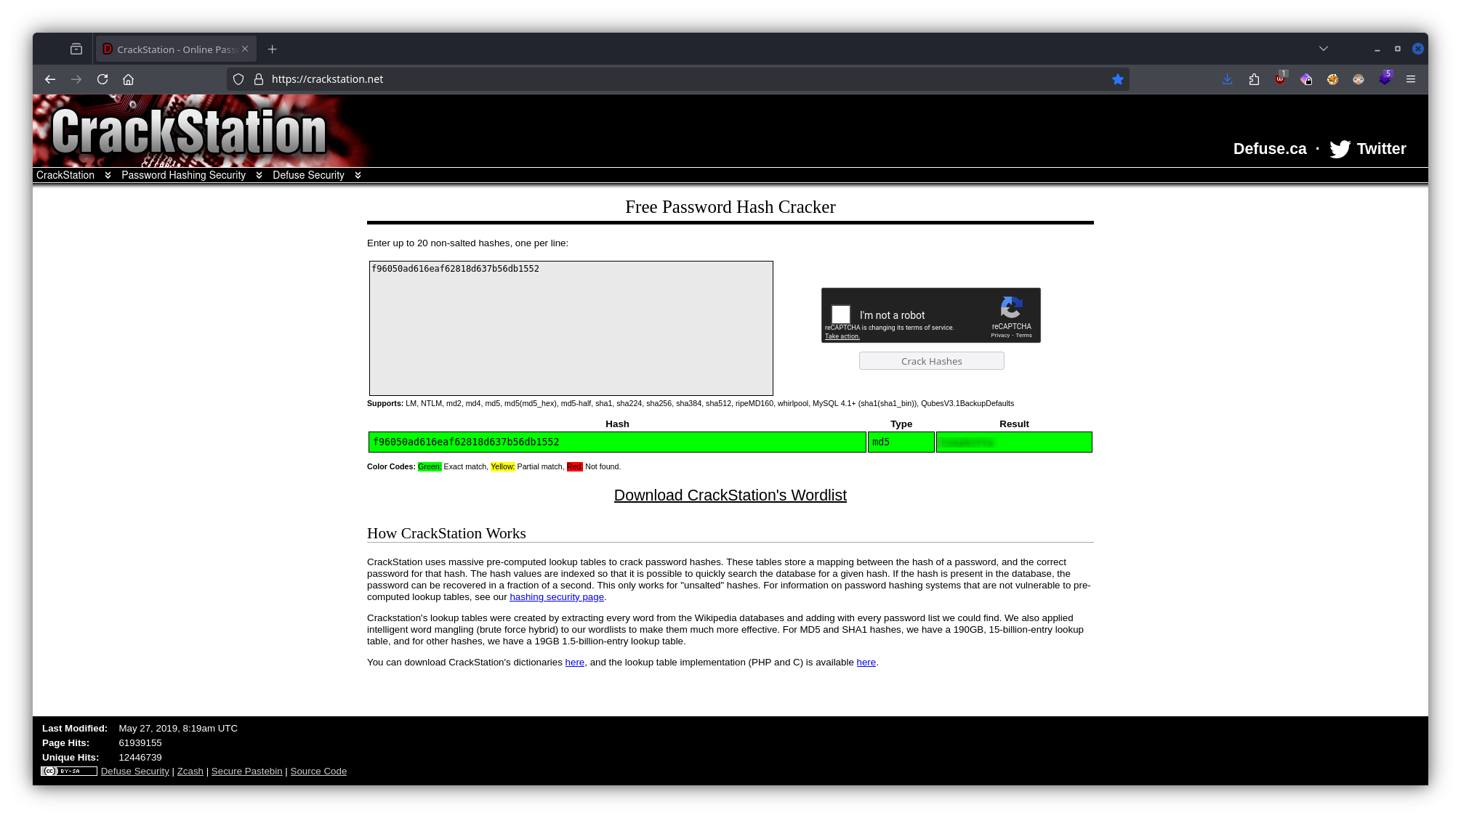Open the Creative Commons BY-SA badge

point(69,772)
